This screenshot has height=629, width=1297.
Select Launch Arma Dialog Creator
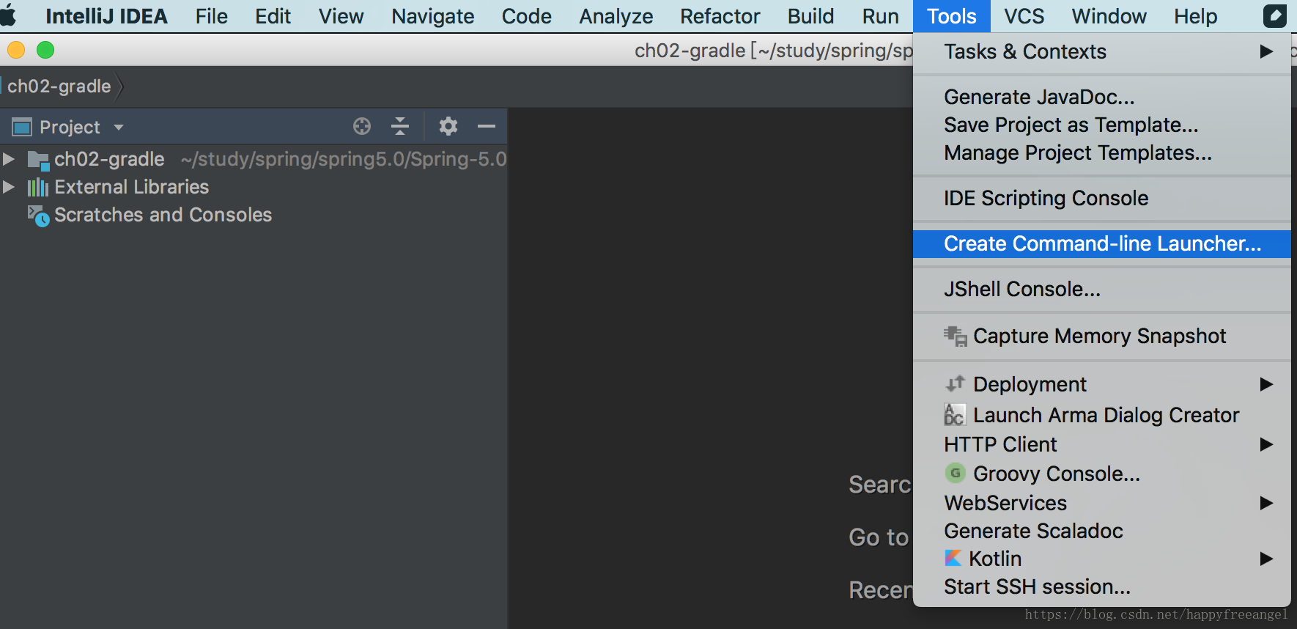[1102, 415]
